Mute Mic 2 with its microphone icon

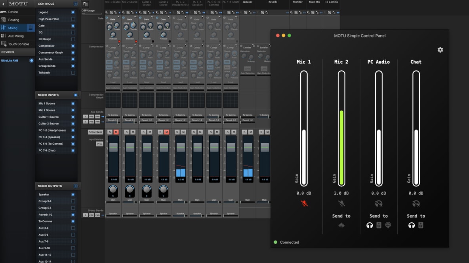coord(341,203)
